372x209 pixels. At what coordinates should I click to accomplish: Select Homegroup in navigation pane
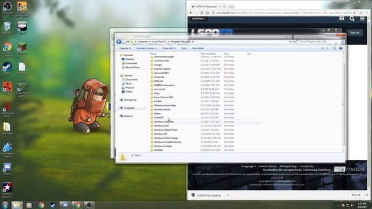point(130,100)
